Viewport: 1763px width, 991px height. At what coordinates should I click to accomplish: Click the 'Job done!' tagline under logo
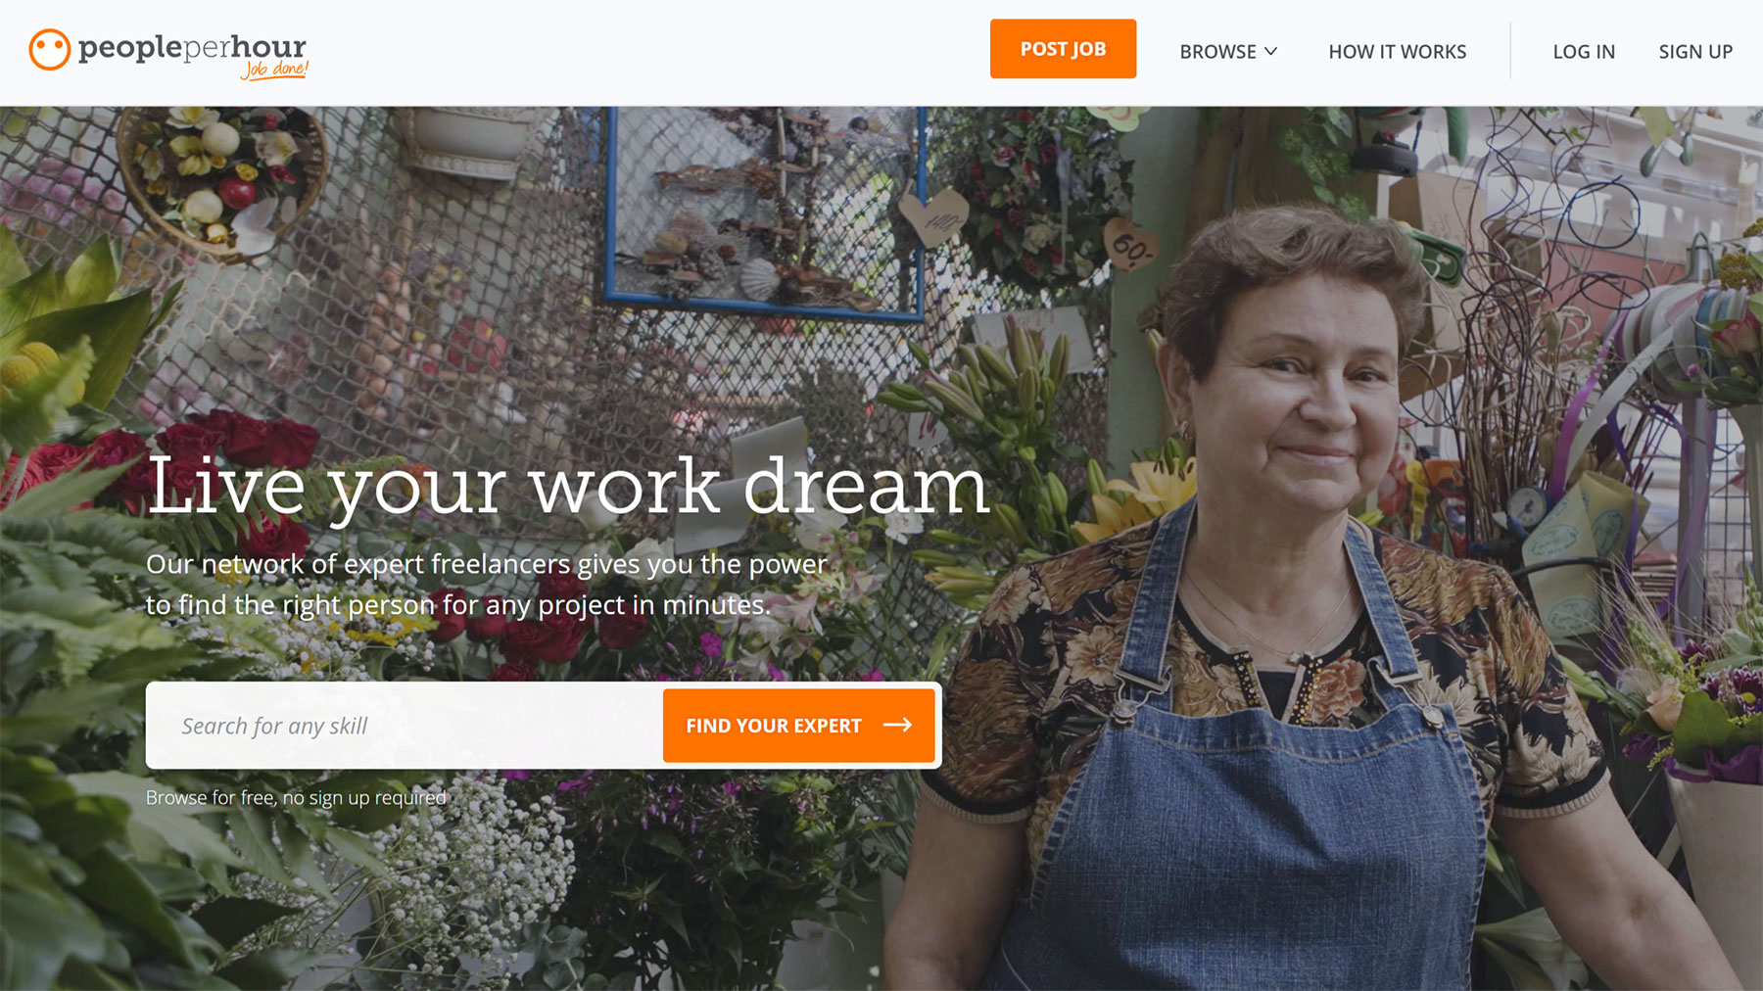(274, 69)
